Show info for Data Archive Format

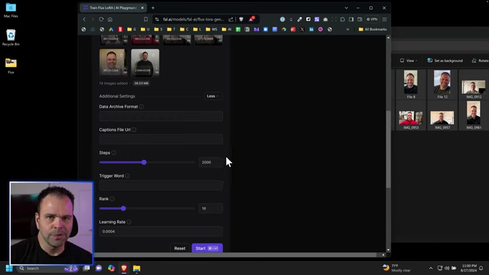click(x=141, y=107)
